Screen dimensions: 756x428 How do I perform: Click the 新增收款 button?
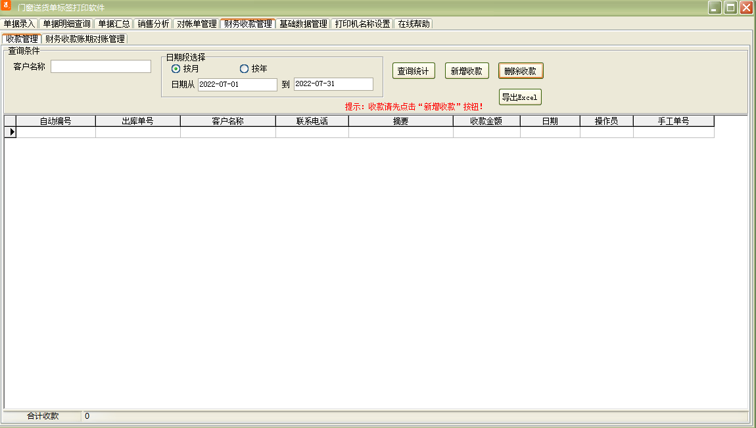click(467, 71)
